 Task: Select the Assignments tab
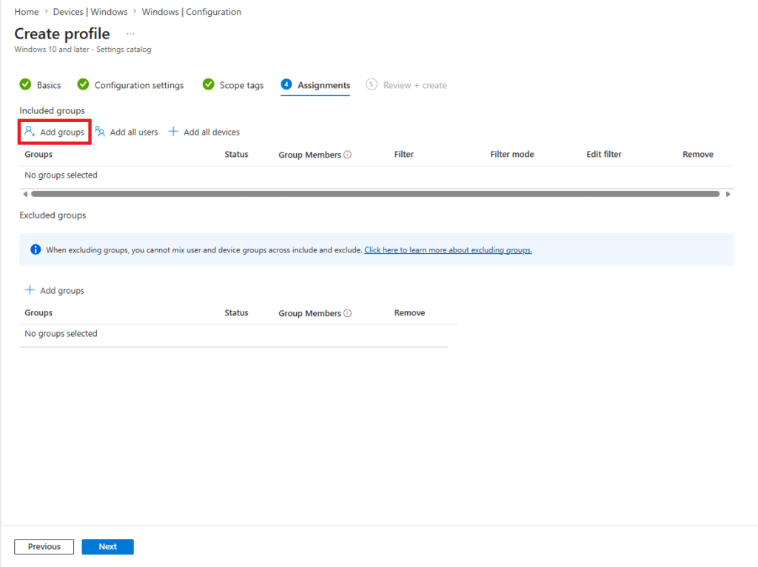[x=323, y=85]
